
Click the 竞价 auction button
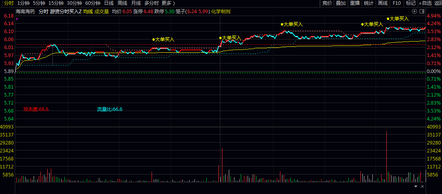coord(327,3)
